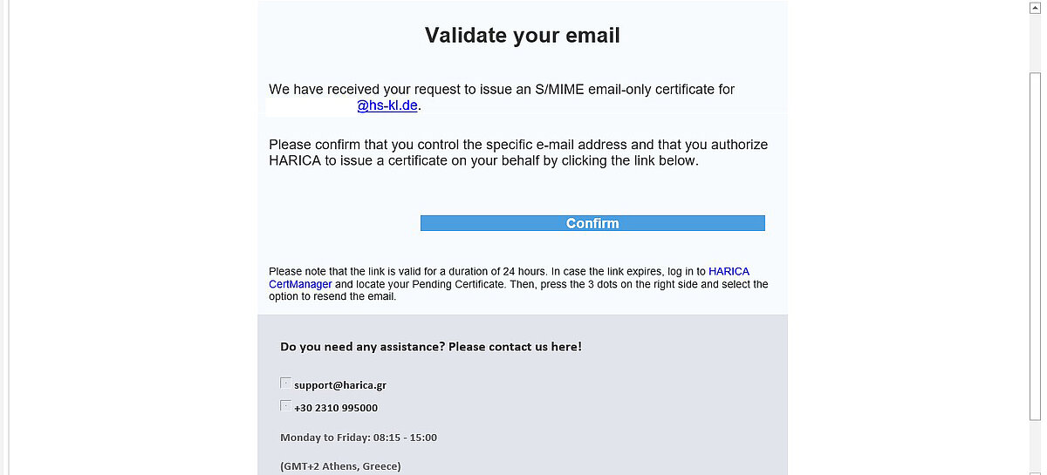Click the image placeholder beside the phone number
The image size is (1047, 475).
285,405
